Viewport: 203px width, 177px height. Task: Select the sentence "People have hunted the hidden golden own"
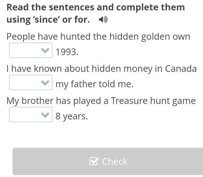(98, 37)
